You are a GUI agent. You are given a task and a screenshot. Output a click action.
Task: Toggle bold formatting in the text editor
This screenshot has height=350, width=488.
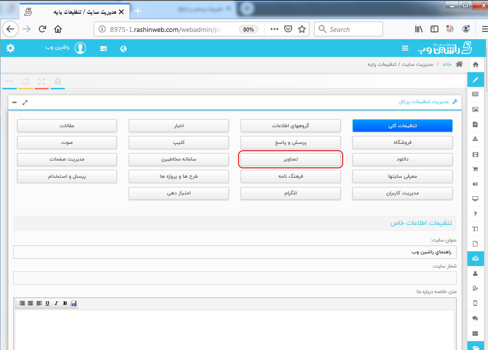click(x=65, y=303)
